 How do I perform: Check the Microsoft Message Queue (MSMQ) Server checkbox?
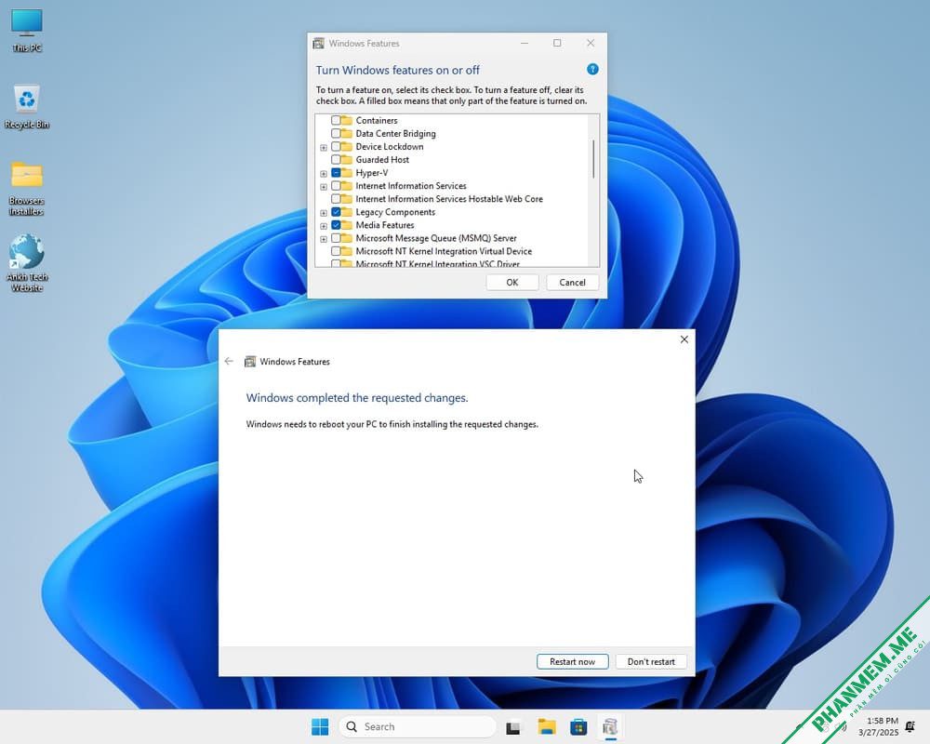[336, 238]
